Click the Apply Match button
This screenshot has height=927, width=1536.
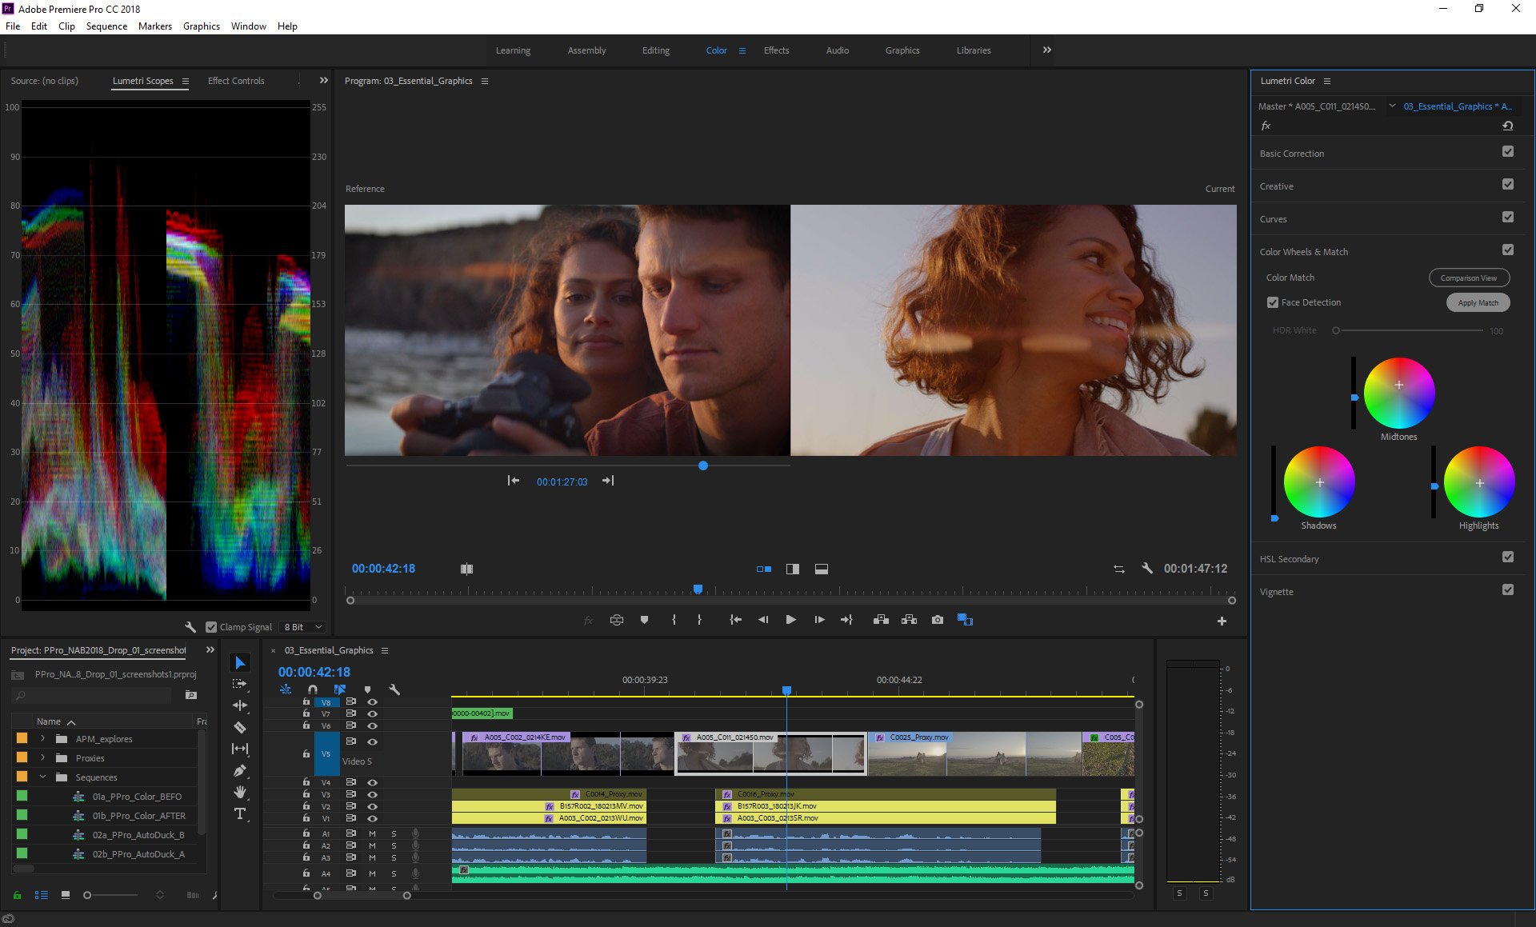tap(1476, 302)
